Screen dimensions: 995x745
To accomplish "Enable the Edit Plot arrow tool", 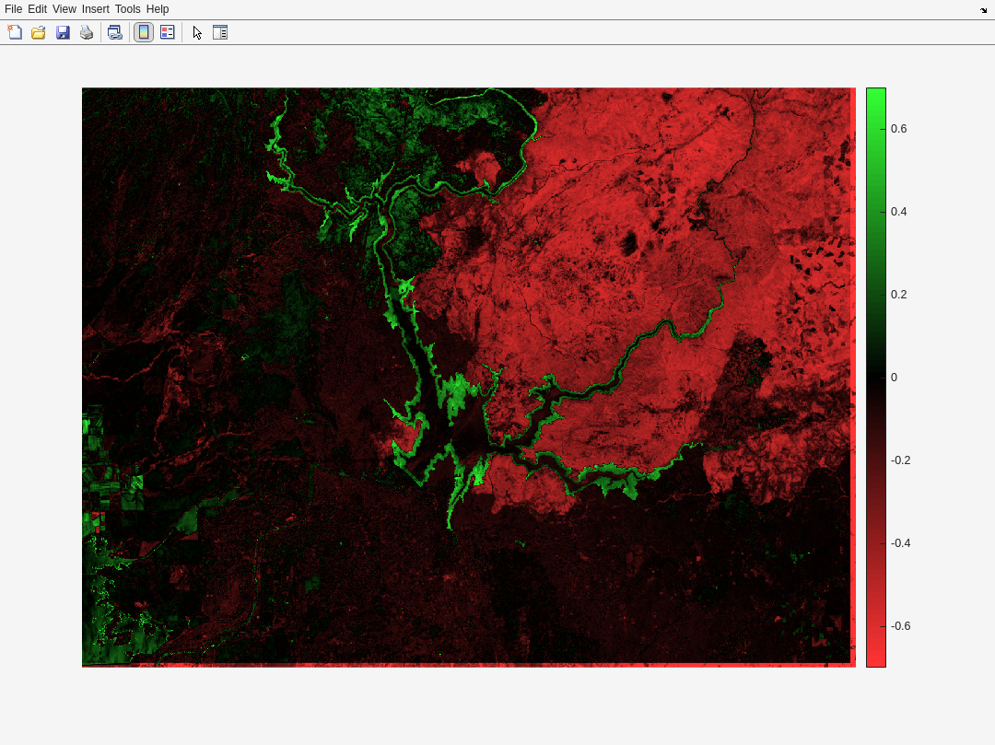I will tap(197, 32).
